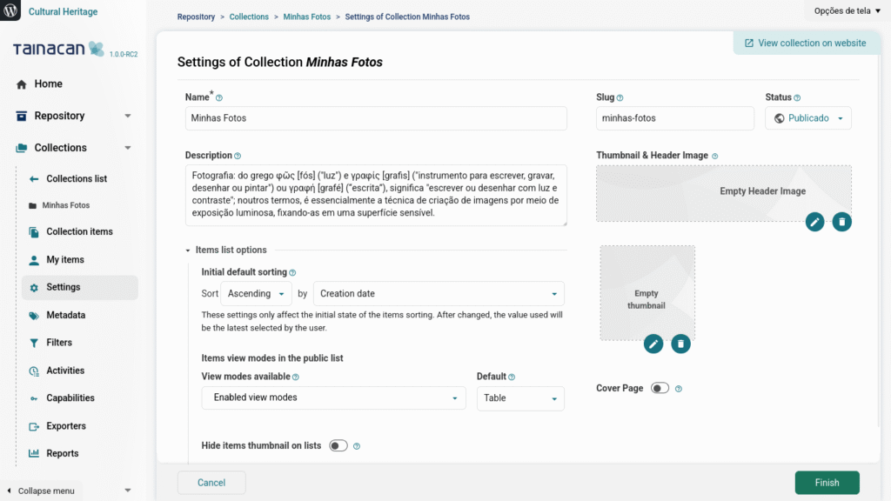Open the Sort order Ascending dropdown

tap(257, 294)
